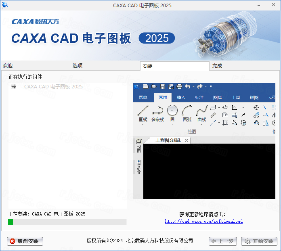Viewport: 281px width, 251px height.
Task: Open the cad.caxa.com softdownload link
Action: point(204,221)
